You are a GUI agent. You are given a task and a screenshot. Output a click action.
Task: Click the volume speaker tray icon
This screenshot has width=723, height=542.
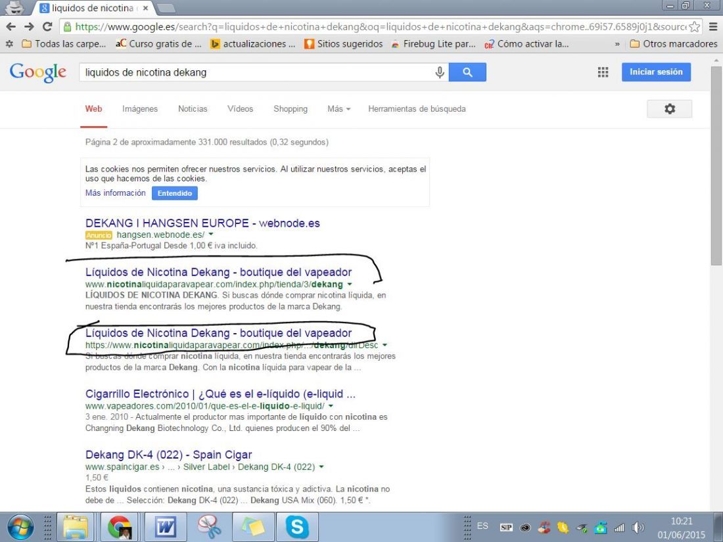click(638, 528)
